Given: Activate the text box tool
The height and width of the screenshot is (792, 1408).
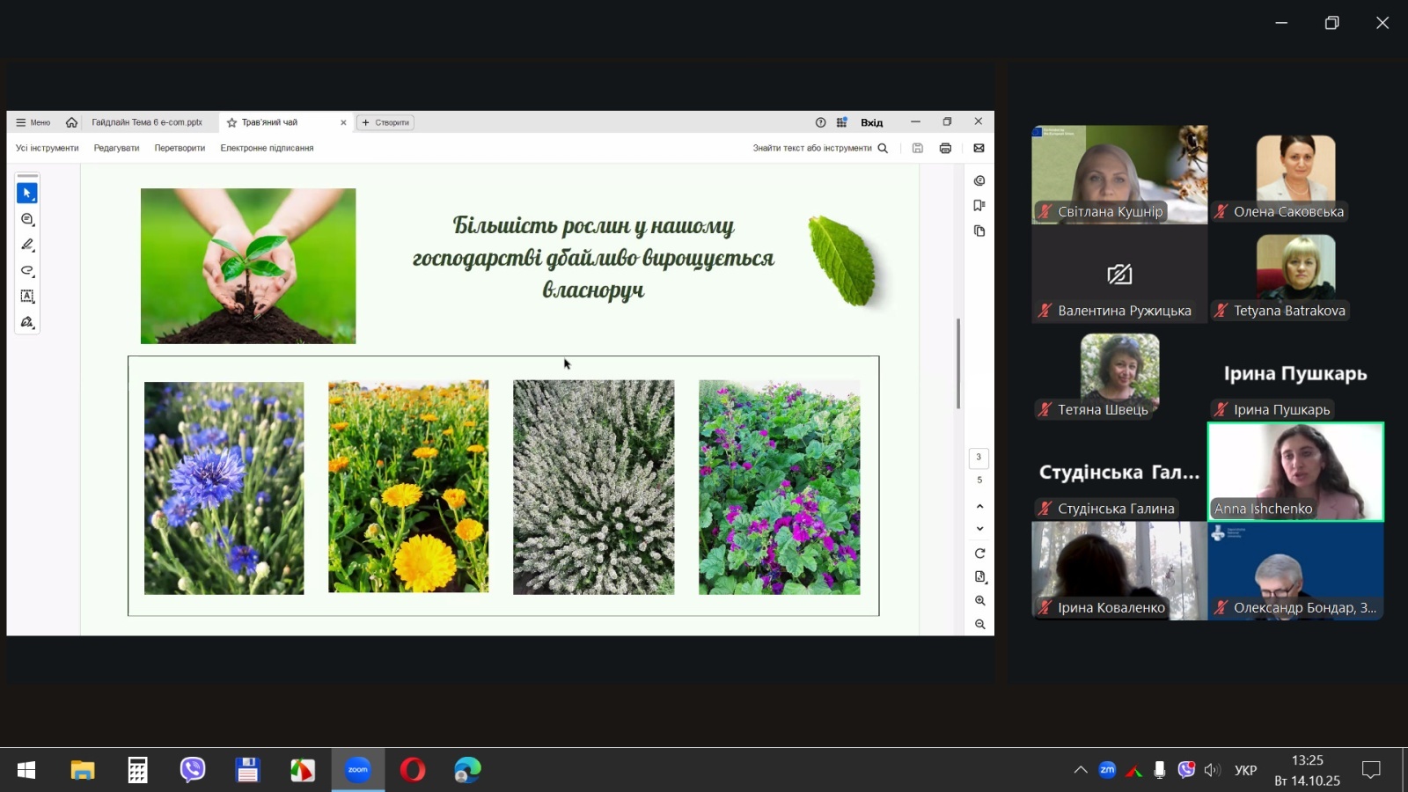Looking at the screenshot, I should (x=27, y=297).
